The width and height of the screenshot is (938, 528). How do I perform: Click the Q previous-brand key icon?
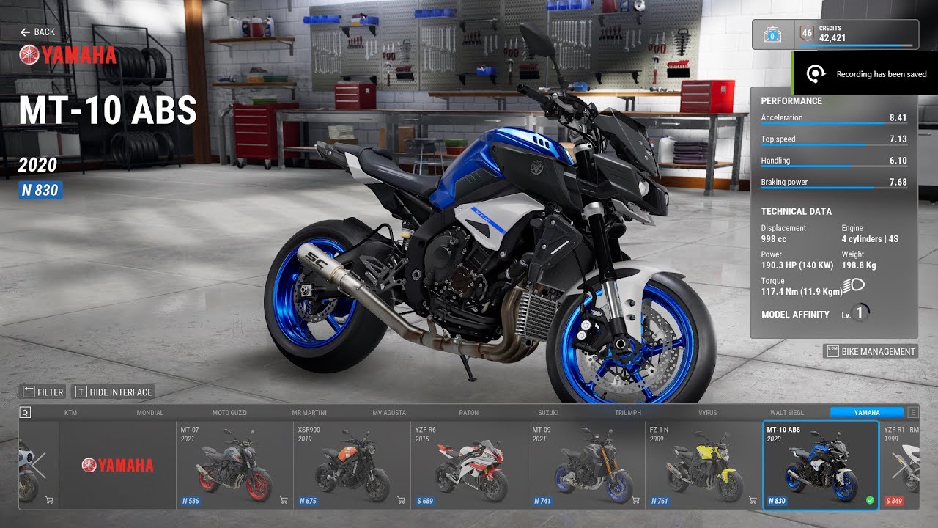coord(26,413)
